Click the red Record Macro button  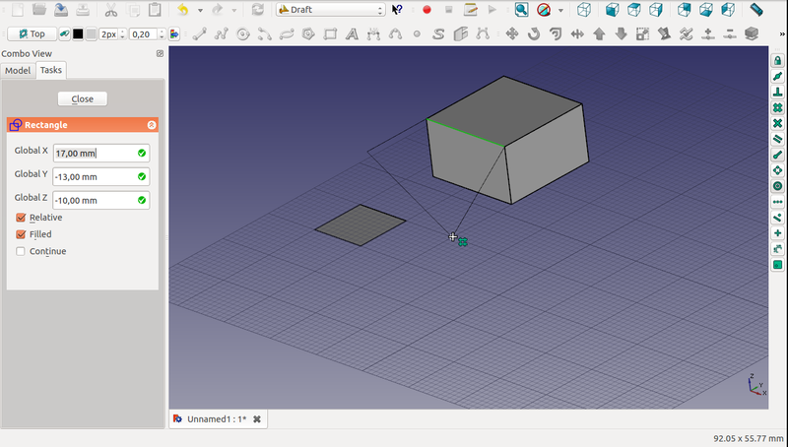(427, 10)
